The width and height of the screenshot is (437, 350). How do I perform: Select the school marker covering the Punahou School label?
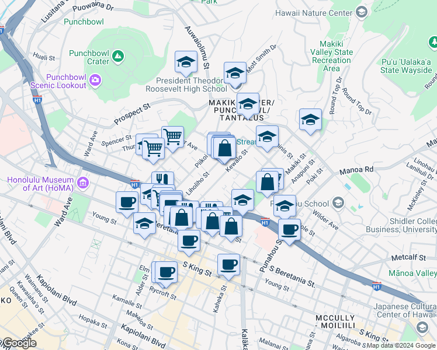[x=285, y=206]
